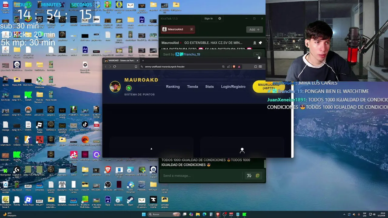Open Brave Shields lion icon
Screen dimensions: 388x218
pos(234,67)
